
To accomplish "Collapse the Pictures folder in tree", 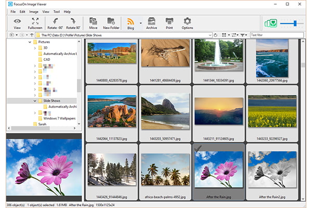I will coord(29,41).
